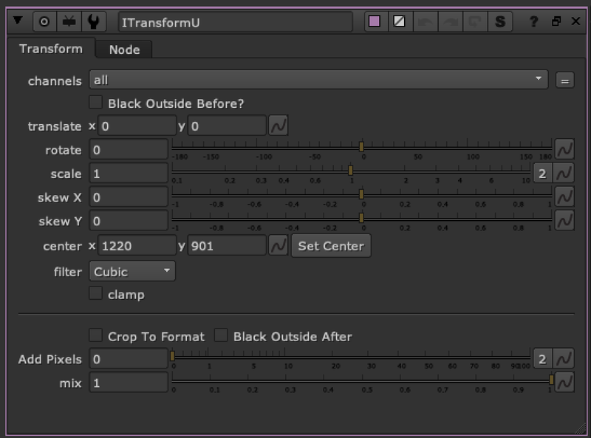This screenshot has width=591, height=438.
Task: Click the center node in viewer icon
Action: tap(44, 22)
